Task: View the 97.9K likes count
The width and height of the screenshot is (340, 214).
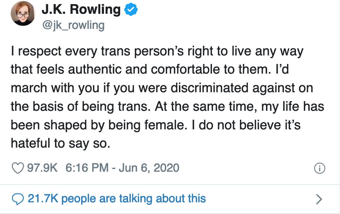Action: 42,168
